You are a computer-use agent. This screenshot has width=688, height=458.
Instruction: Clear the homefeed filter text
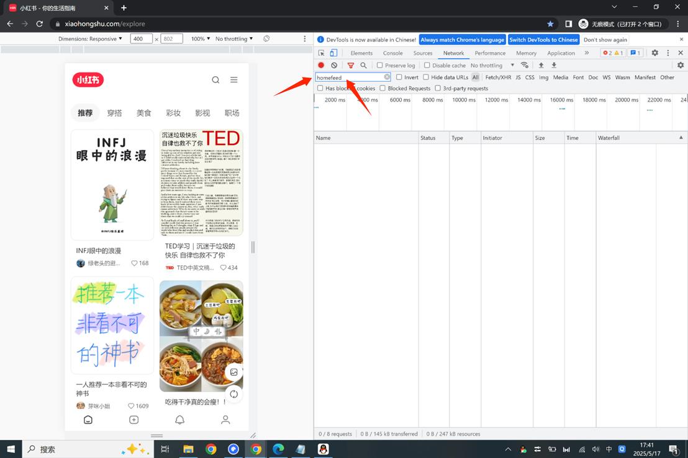(x=387, y=77)
